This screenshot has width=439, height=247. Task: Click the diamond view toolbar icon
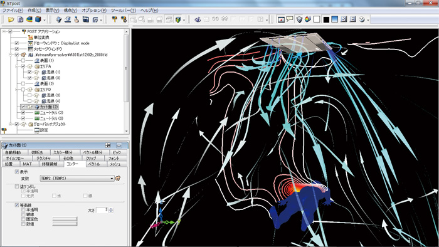58,19
